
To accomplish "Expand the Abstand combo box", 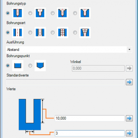I will coord(69,49).
